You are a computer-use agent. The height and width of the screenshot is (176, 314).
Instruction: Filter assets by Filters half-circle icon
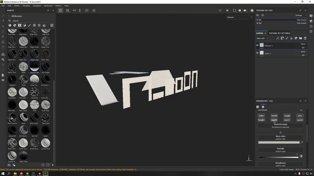25,25
